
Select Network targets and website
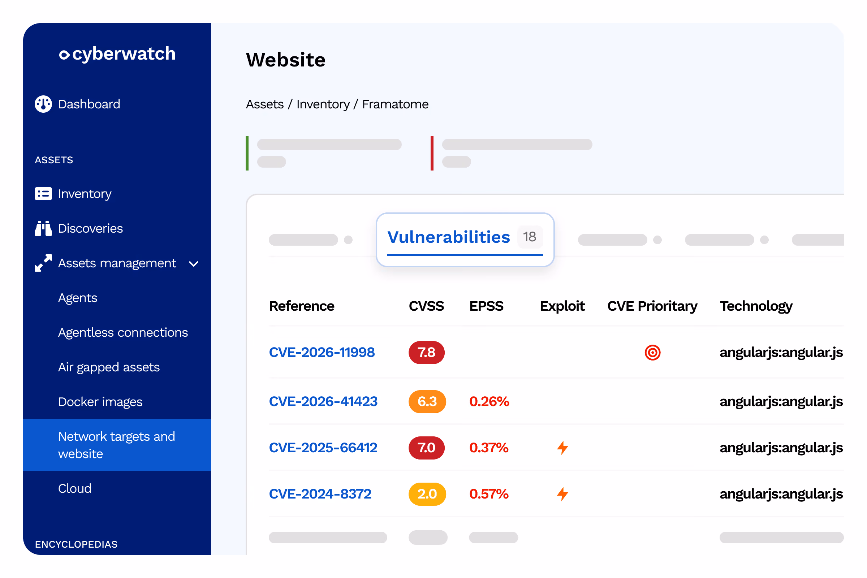pos(117,445)
